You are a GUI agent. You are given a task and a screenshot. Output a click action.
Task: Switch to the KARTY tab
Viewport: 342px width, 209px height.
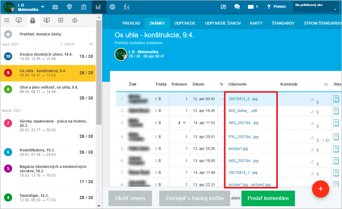coord(256,23)
